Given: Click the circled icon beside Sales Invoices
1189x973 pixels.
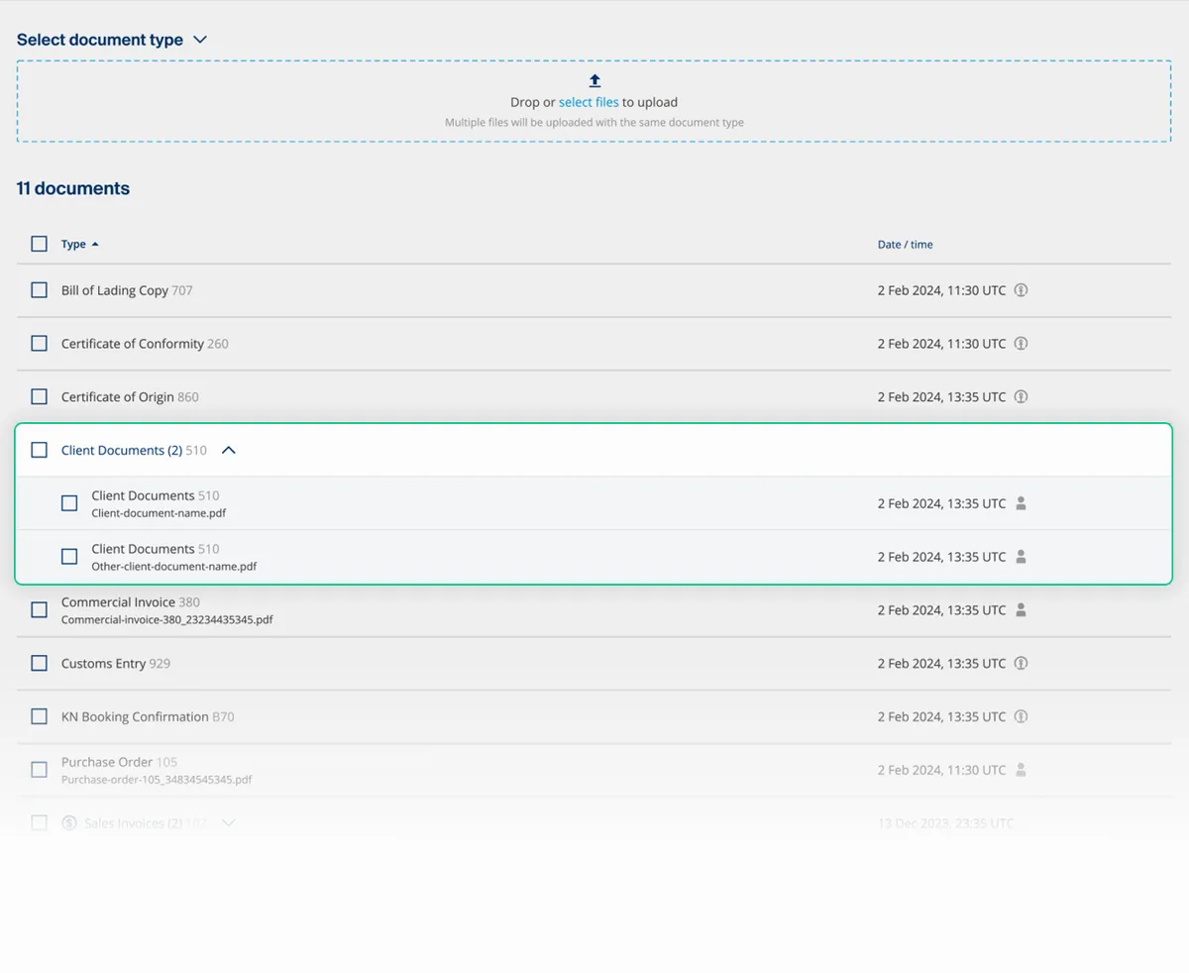Looking at the screenshot, I should pos(67,822).
